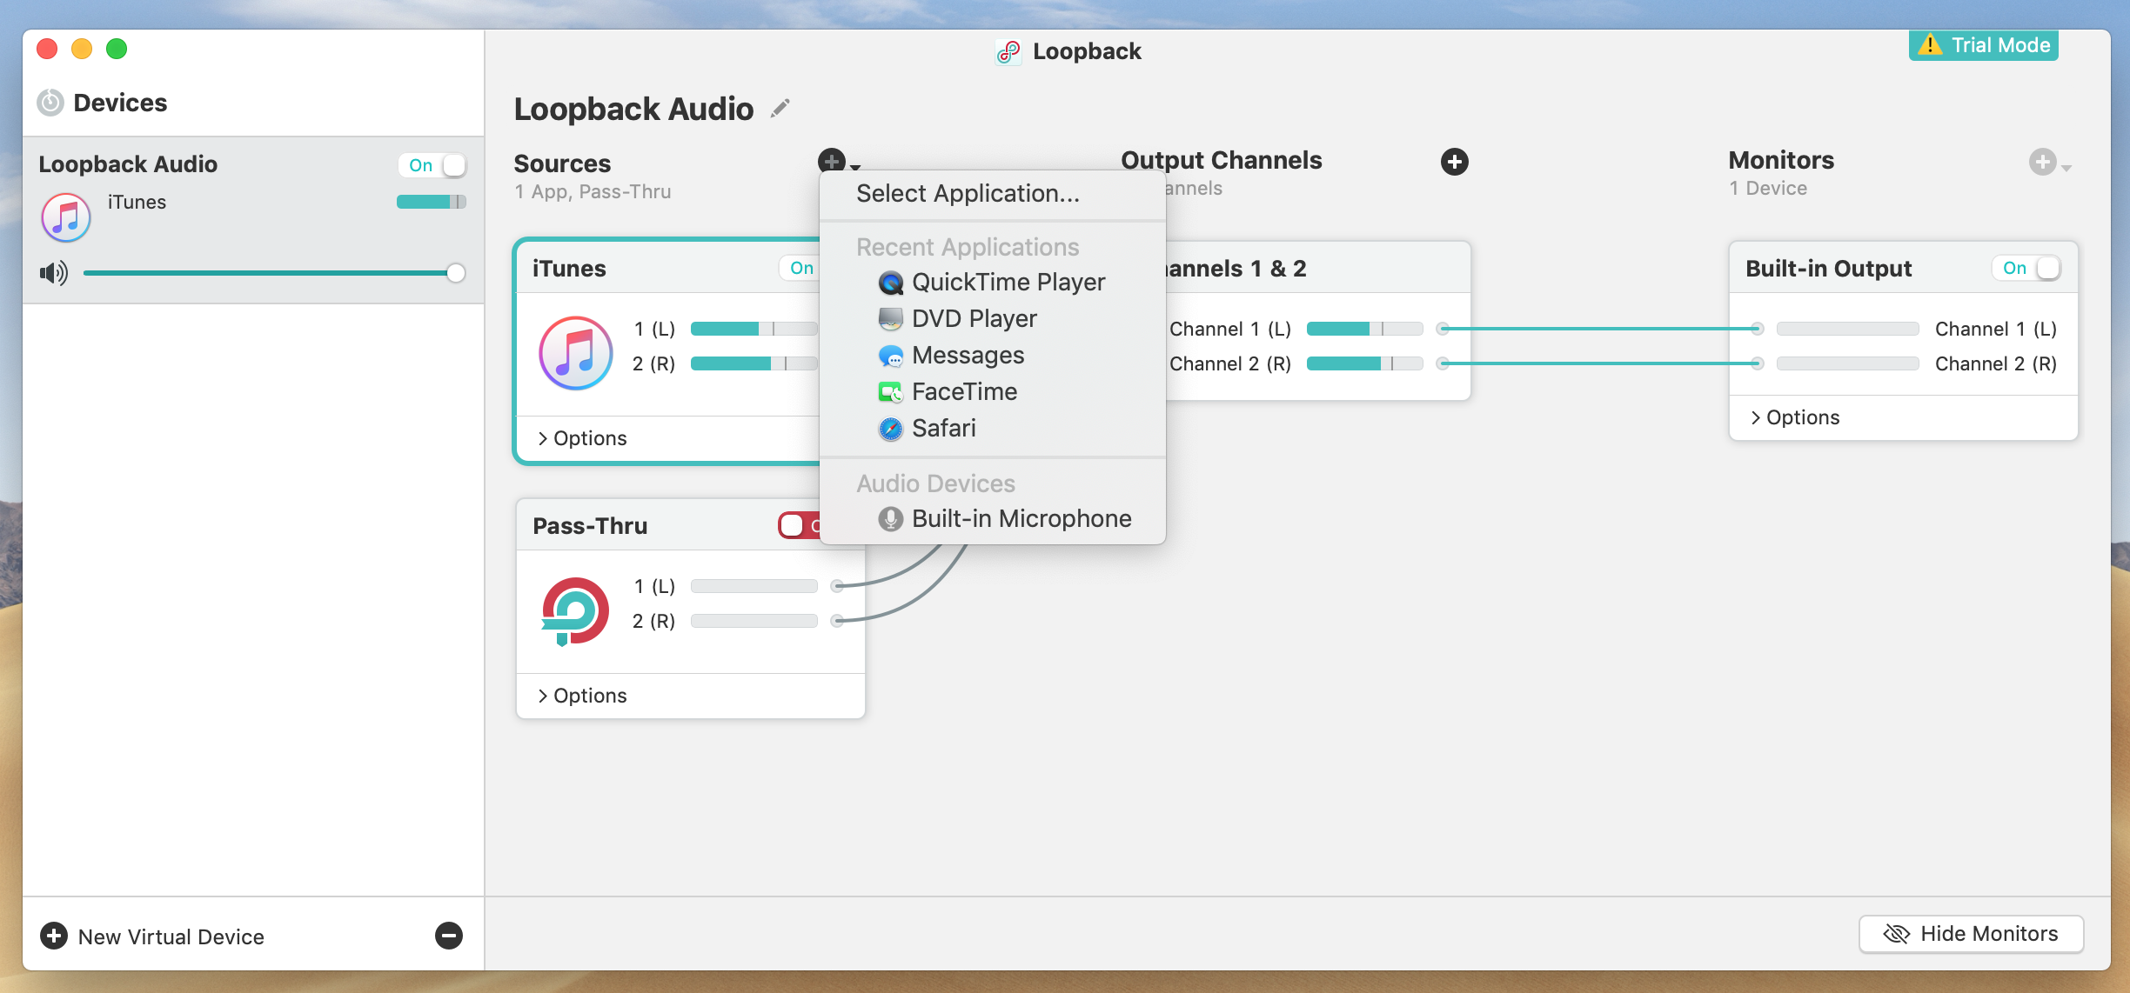Click Built-in Output Channel 1 (L) meter
The height and width of the screenshot is (993, 2130).
click(1847, 329)
